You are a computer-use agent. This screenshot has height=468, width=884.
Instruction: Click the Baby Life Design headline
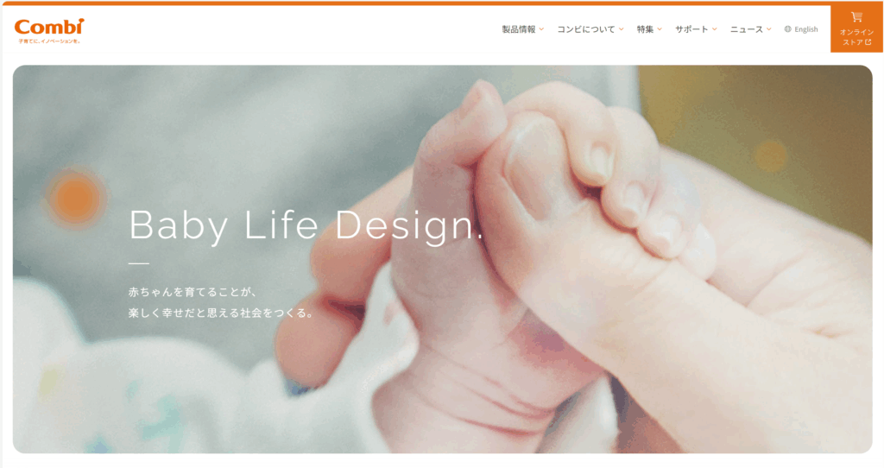pyautogui.click(x=306, y=225)
